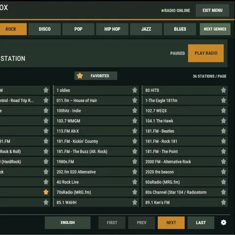Go to PREV page of stations
This screenshot has height=235, width=235.
(141, 223)
